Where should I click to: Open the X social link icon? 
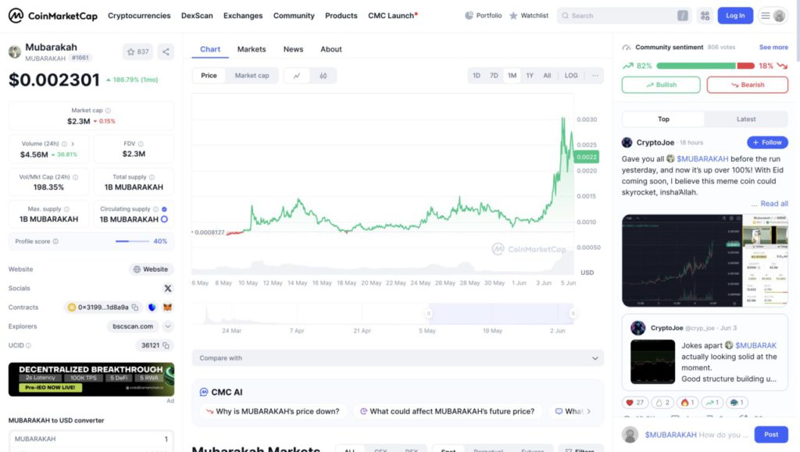167,288
